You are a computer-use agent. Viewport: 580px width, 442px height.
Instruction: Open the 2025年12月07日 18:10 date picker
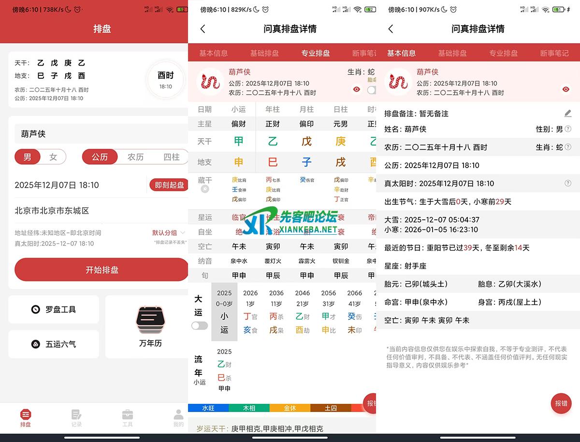(x=57, y=185)
